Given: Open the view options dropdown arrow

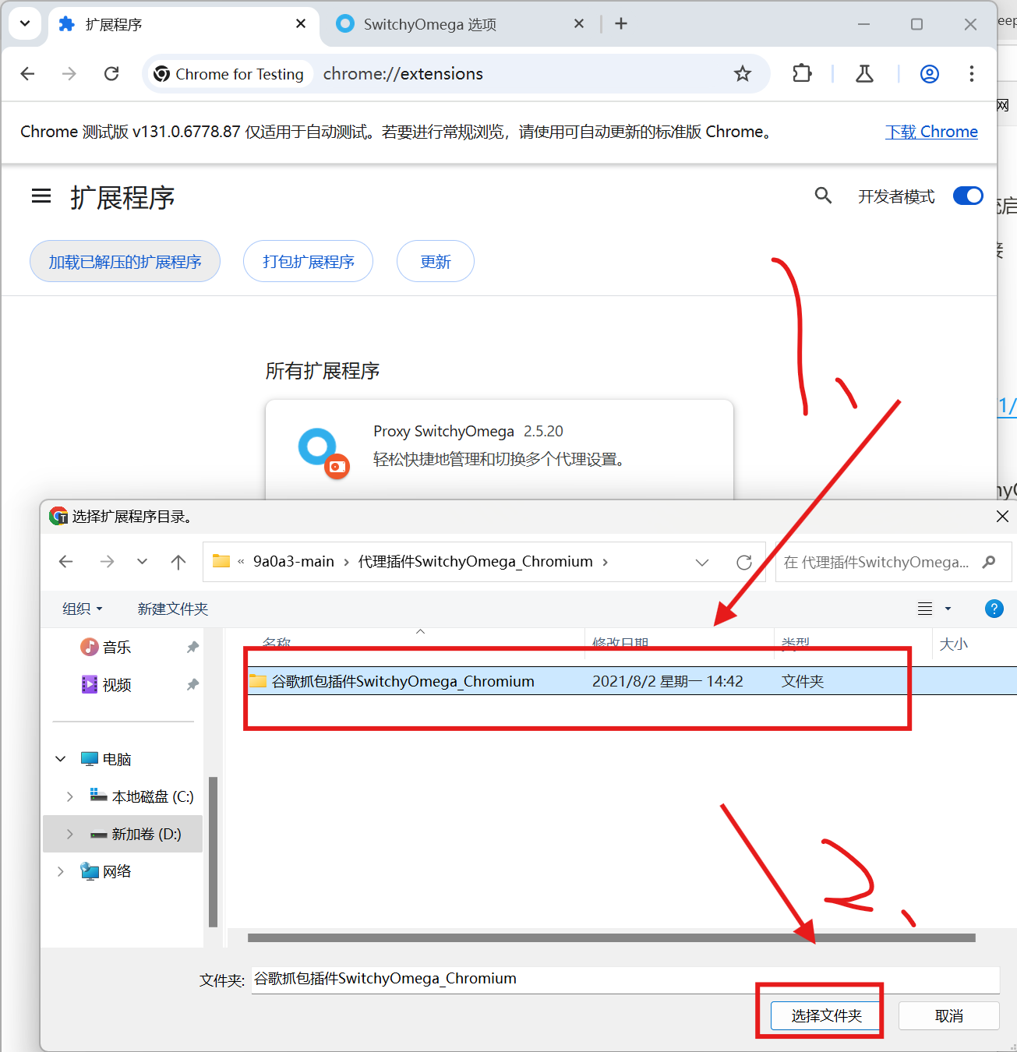Looking at the screenshot, I should point(948,609).
